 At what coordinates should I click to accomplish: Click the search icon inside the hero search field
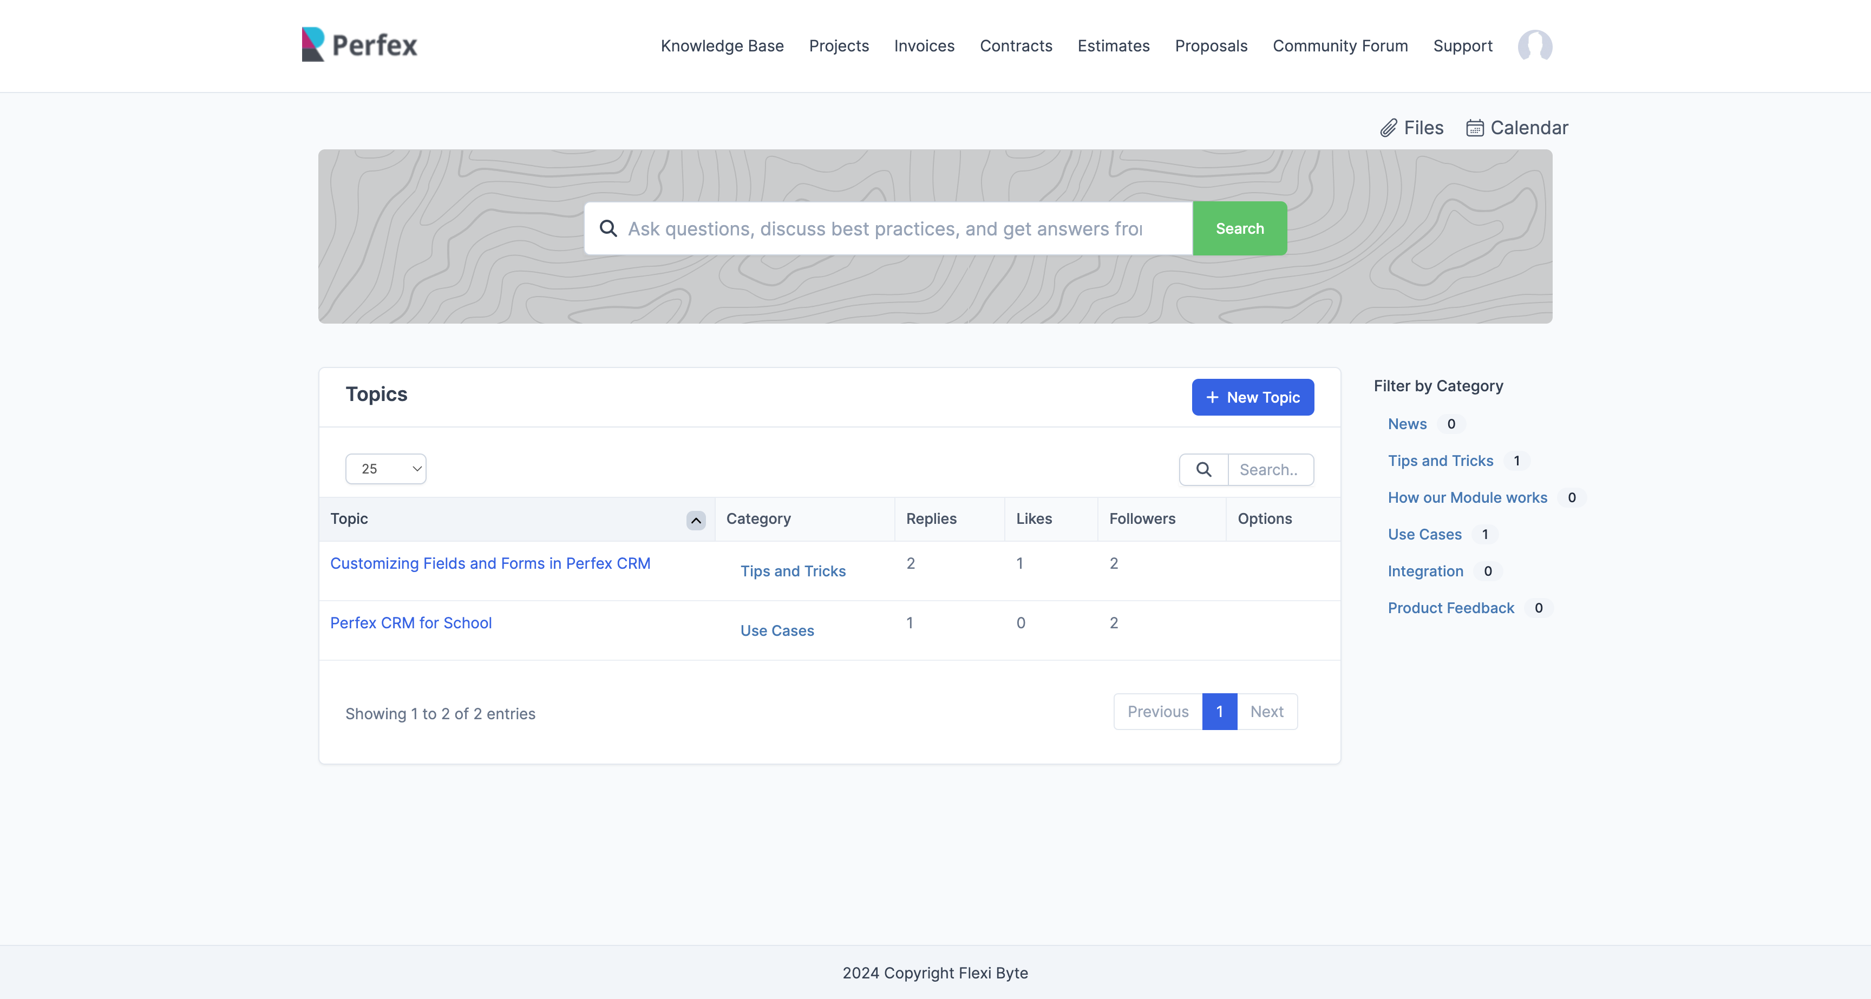click(608, 228)
